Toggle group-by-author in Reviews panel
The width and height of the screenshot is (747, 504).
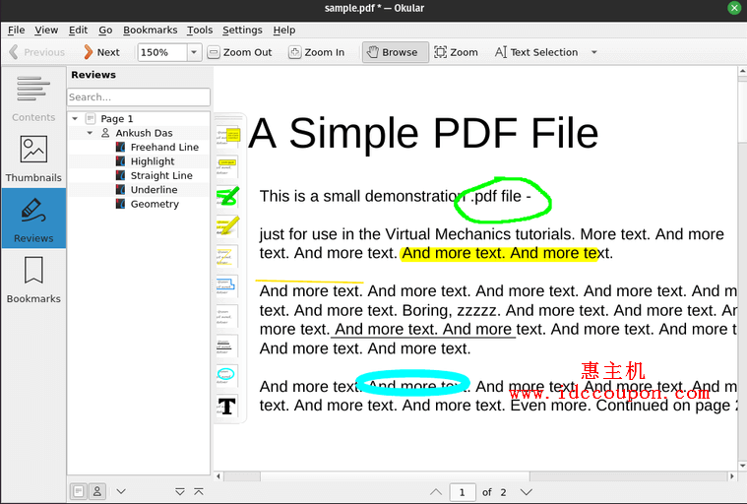[x=97, y=491]
